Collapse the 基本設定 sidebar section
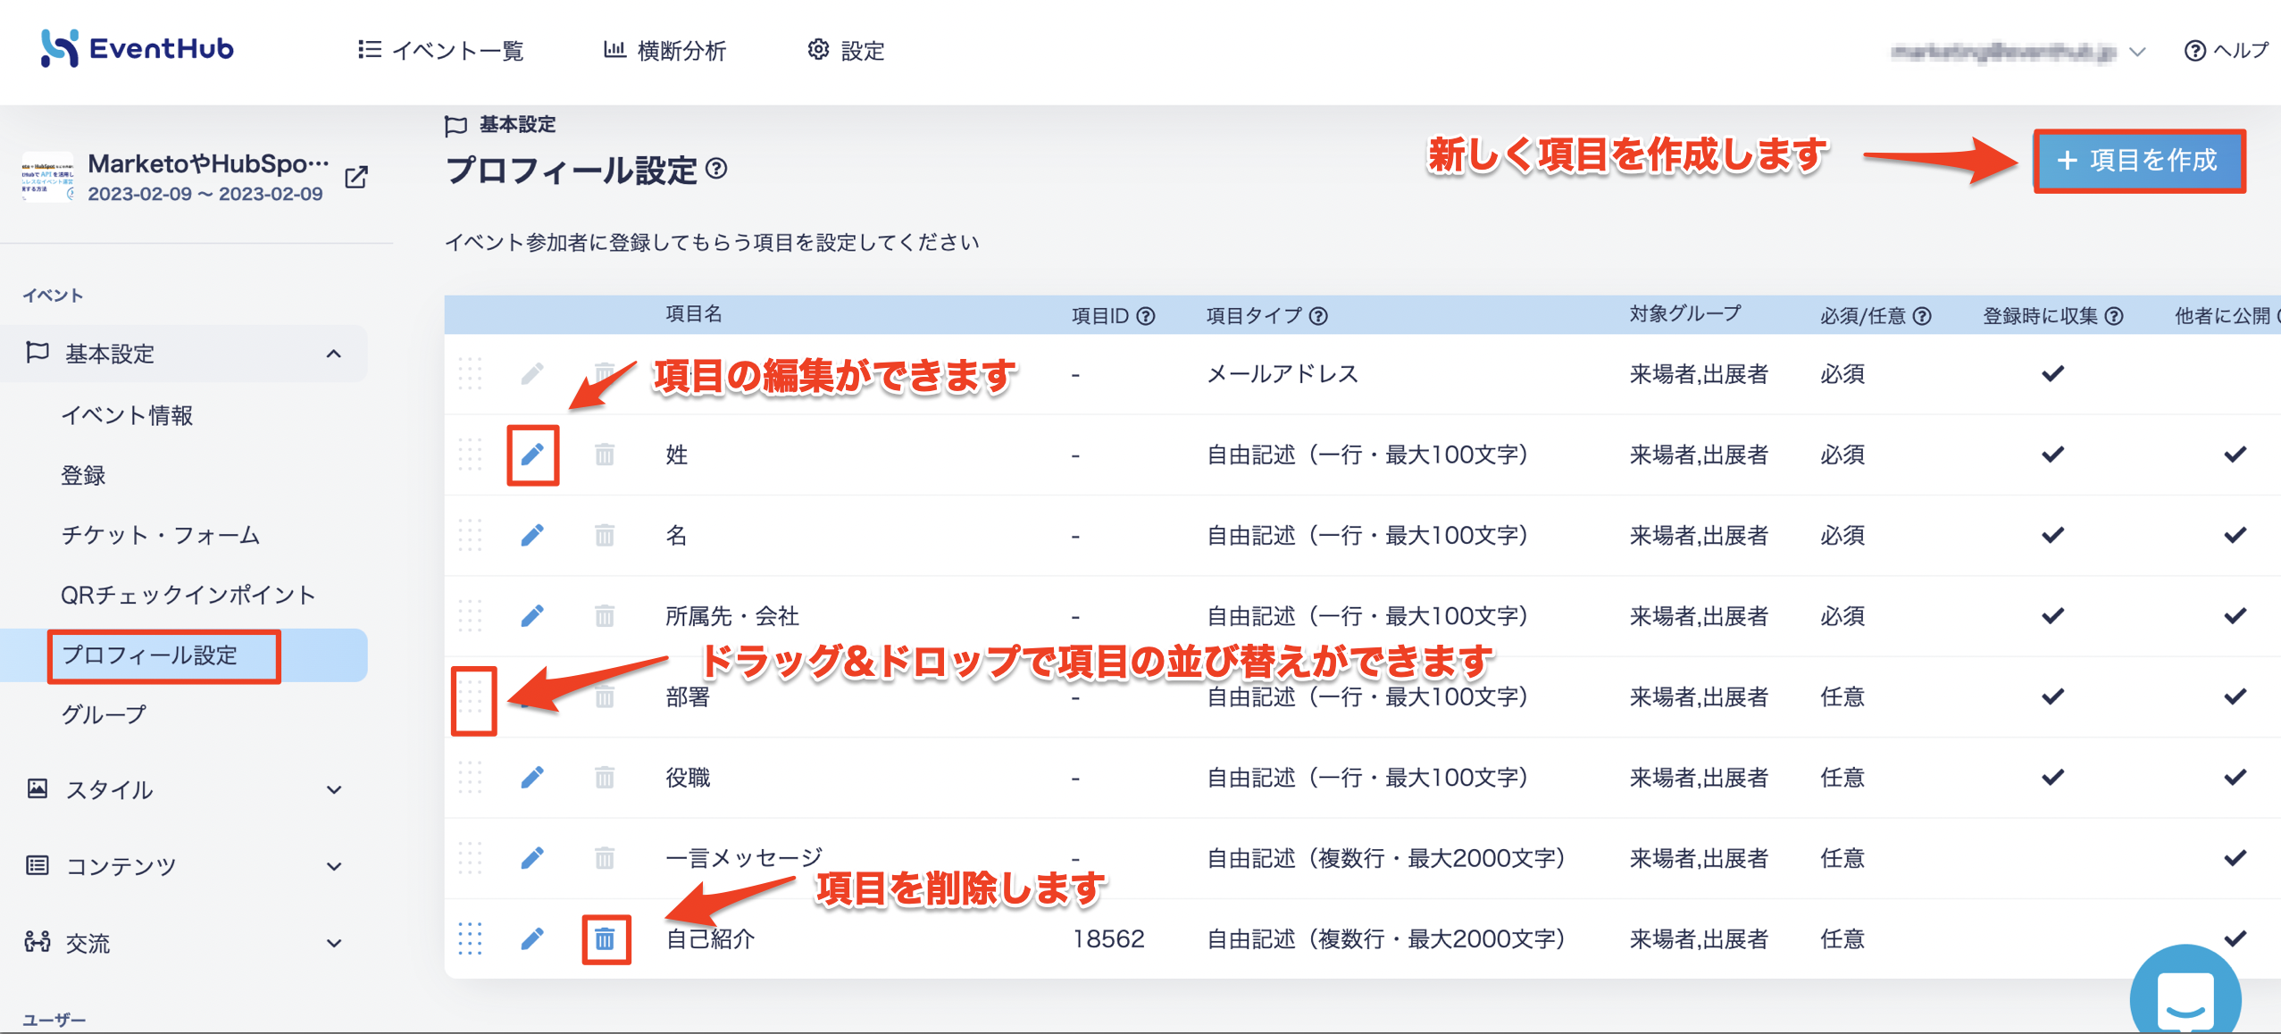This screenshot has width=2281, height=1034. coord(334,354)
